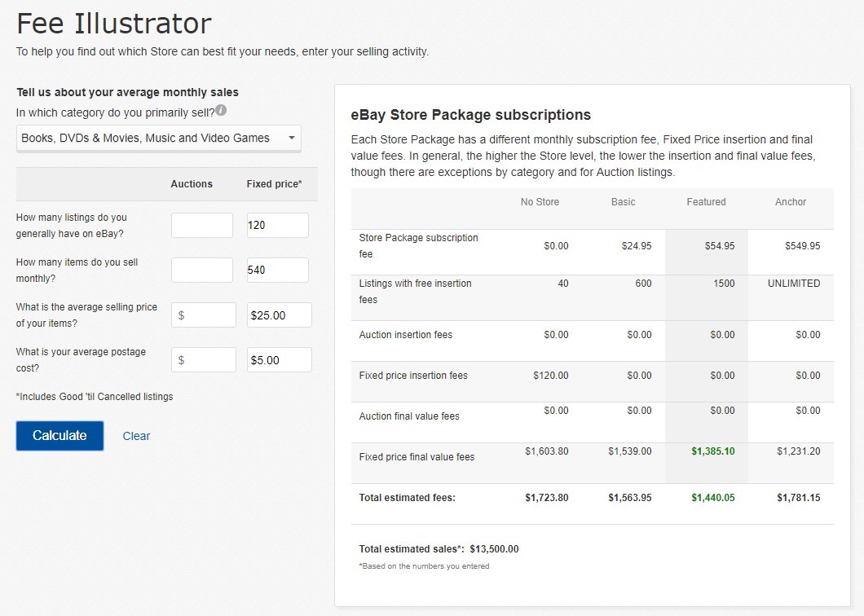864x616 pixels.
Task: Focus the Fixed price items sold field showing 540
Action: [278, 270]
